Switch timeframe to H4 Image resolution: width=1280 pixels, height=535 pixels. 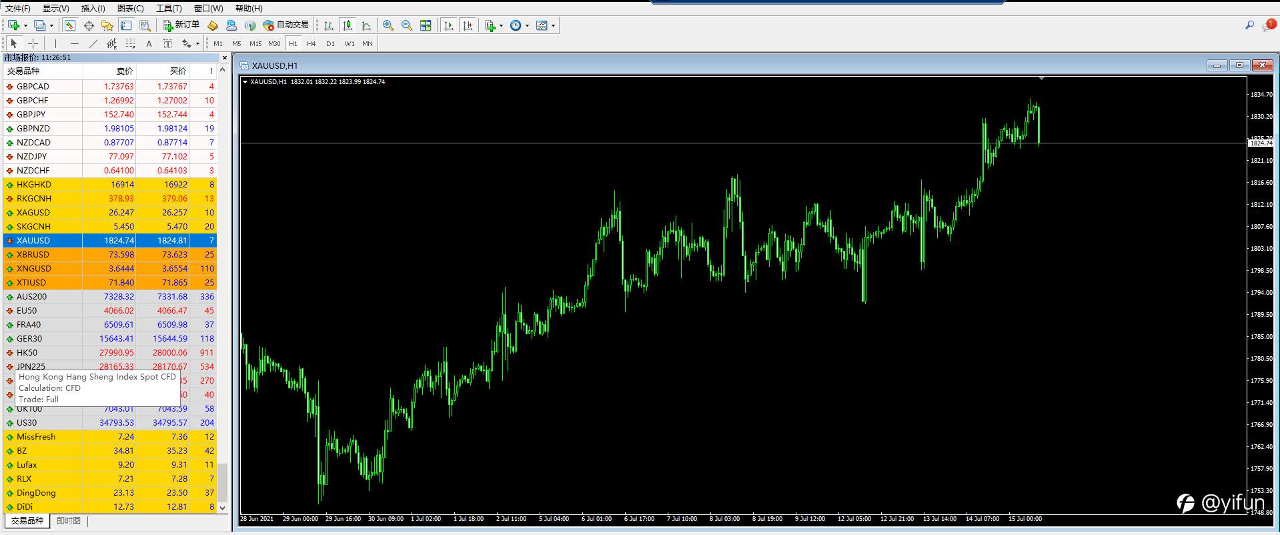[311, 43]
